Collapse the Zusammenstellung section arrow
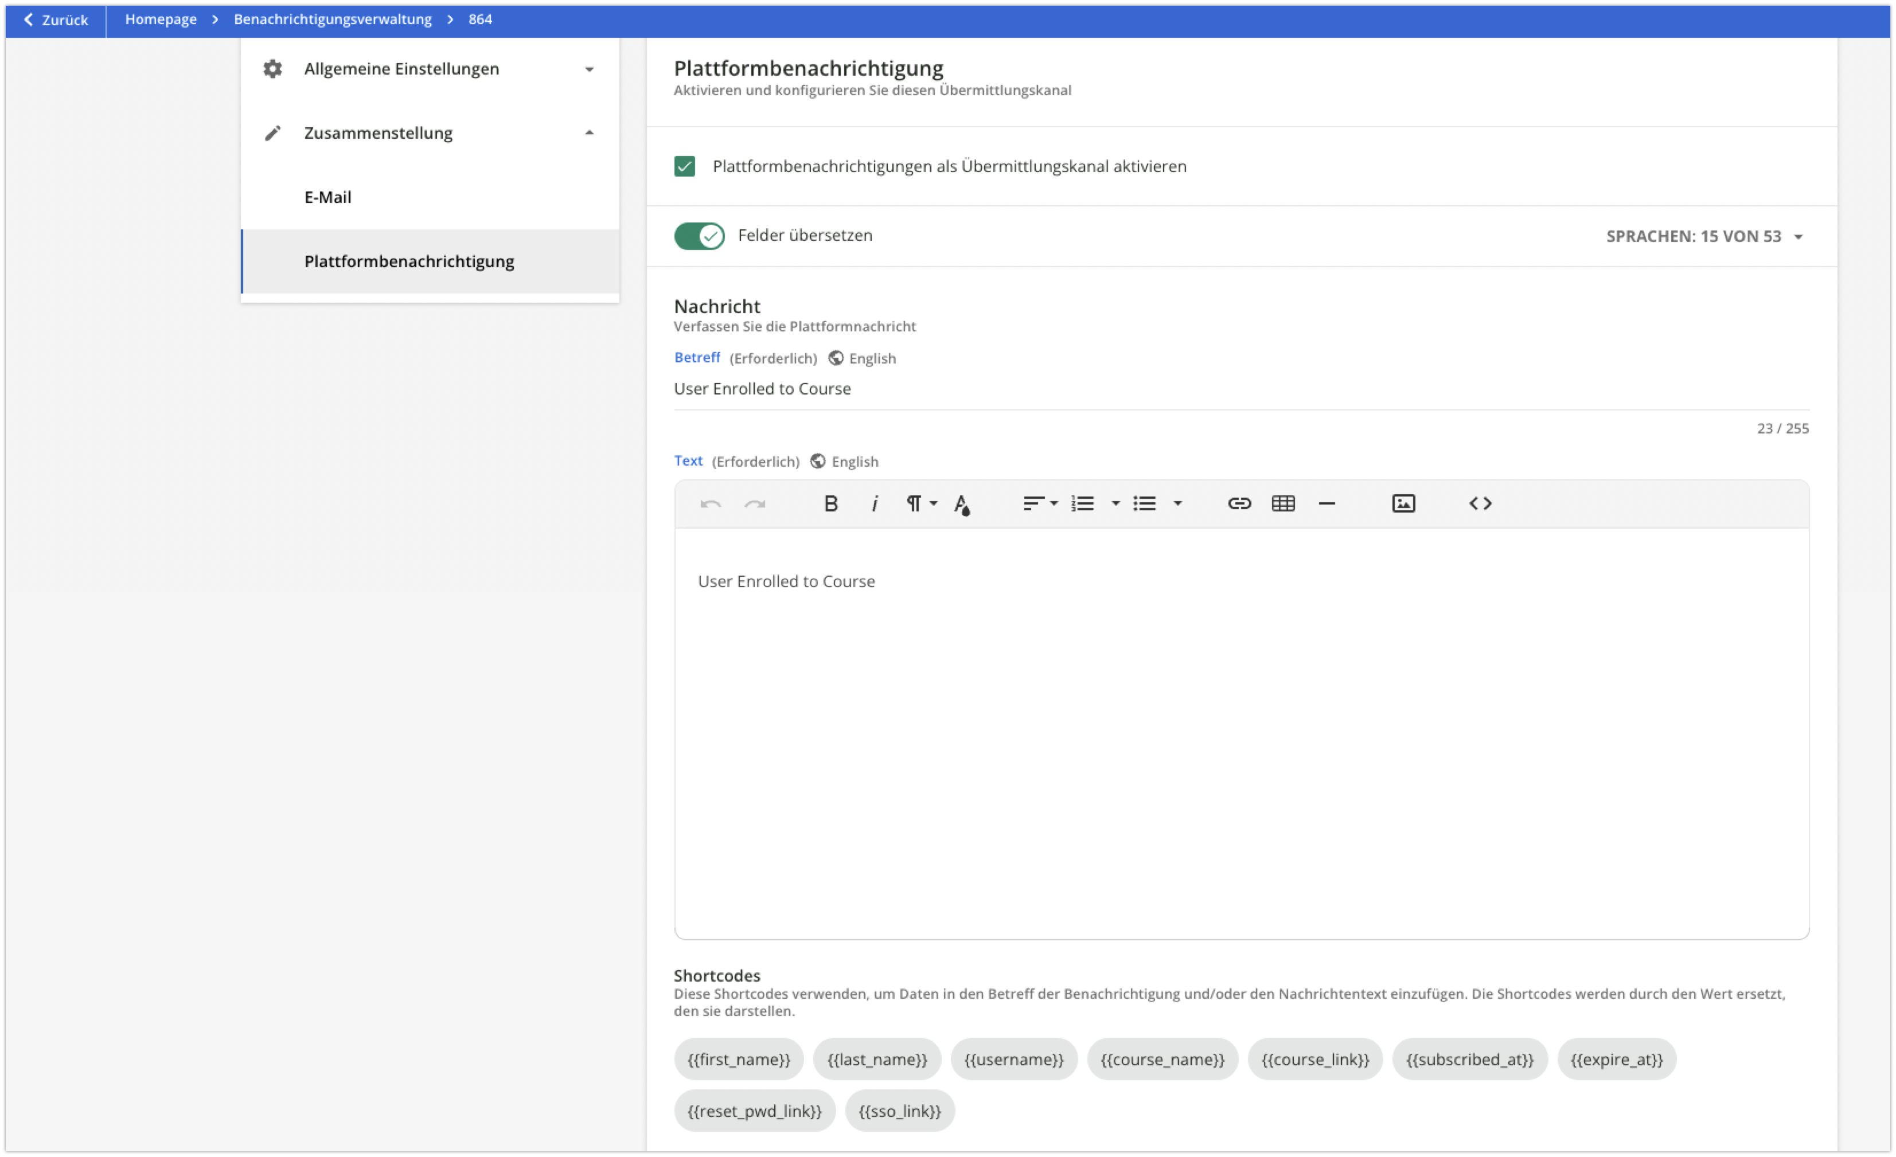Image resolution: width=1896 pixels, height=1157 pixels. pyautogui.click(x=590, y=133)
